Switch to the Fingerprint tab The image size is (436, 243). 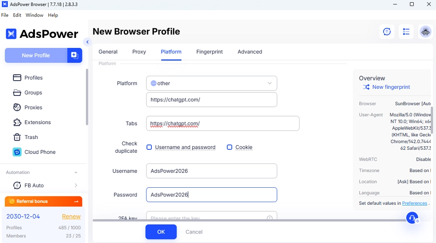pos(209,51)
